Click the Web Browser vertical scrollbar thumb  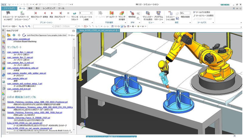(x=74, y=57)
